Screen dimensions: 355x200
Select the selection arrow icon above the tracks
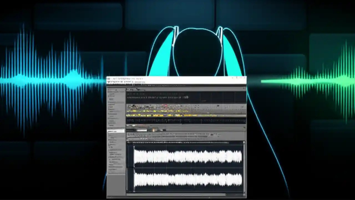[128, 94]
